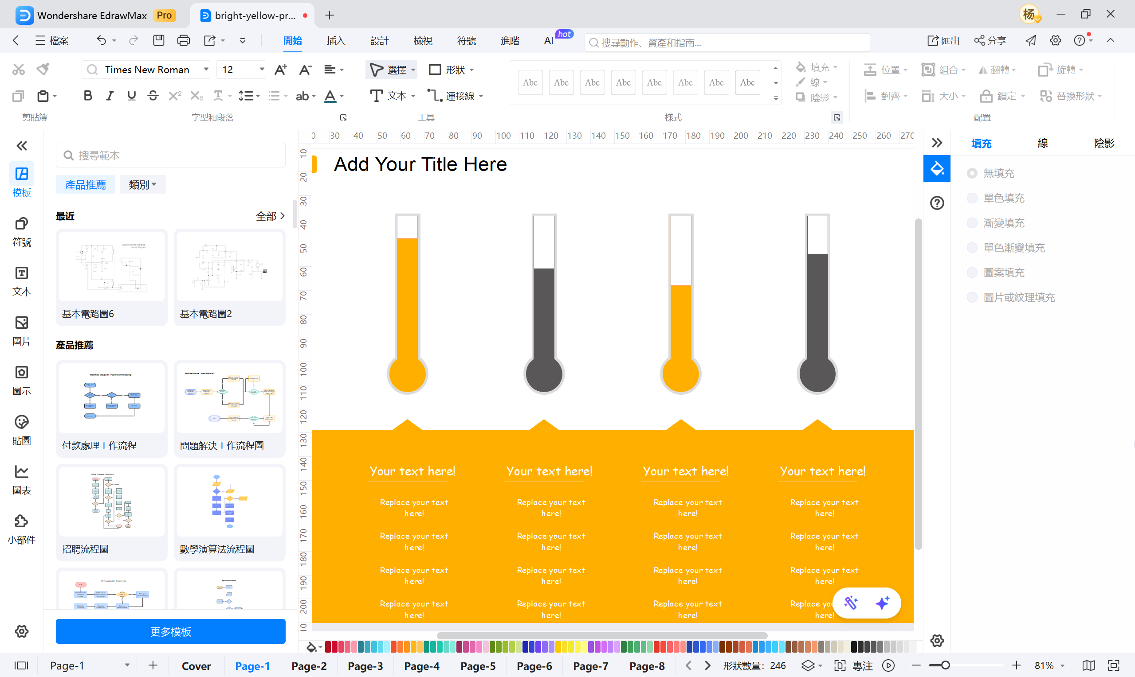
Task: Switch to the 插入 ribbon tab
Action: (336, 41)
